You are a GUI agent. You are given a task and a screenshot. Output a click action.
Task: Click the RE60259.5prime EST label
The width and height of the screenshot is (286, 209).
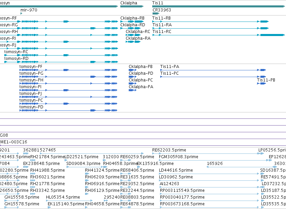[137, 157]
